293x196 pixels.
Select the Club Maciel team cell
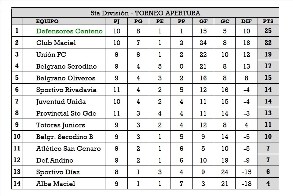pyautogui.click(x=56, y=43)
